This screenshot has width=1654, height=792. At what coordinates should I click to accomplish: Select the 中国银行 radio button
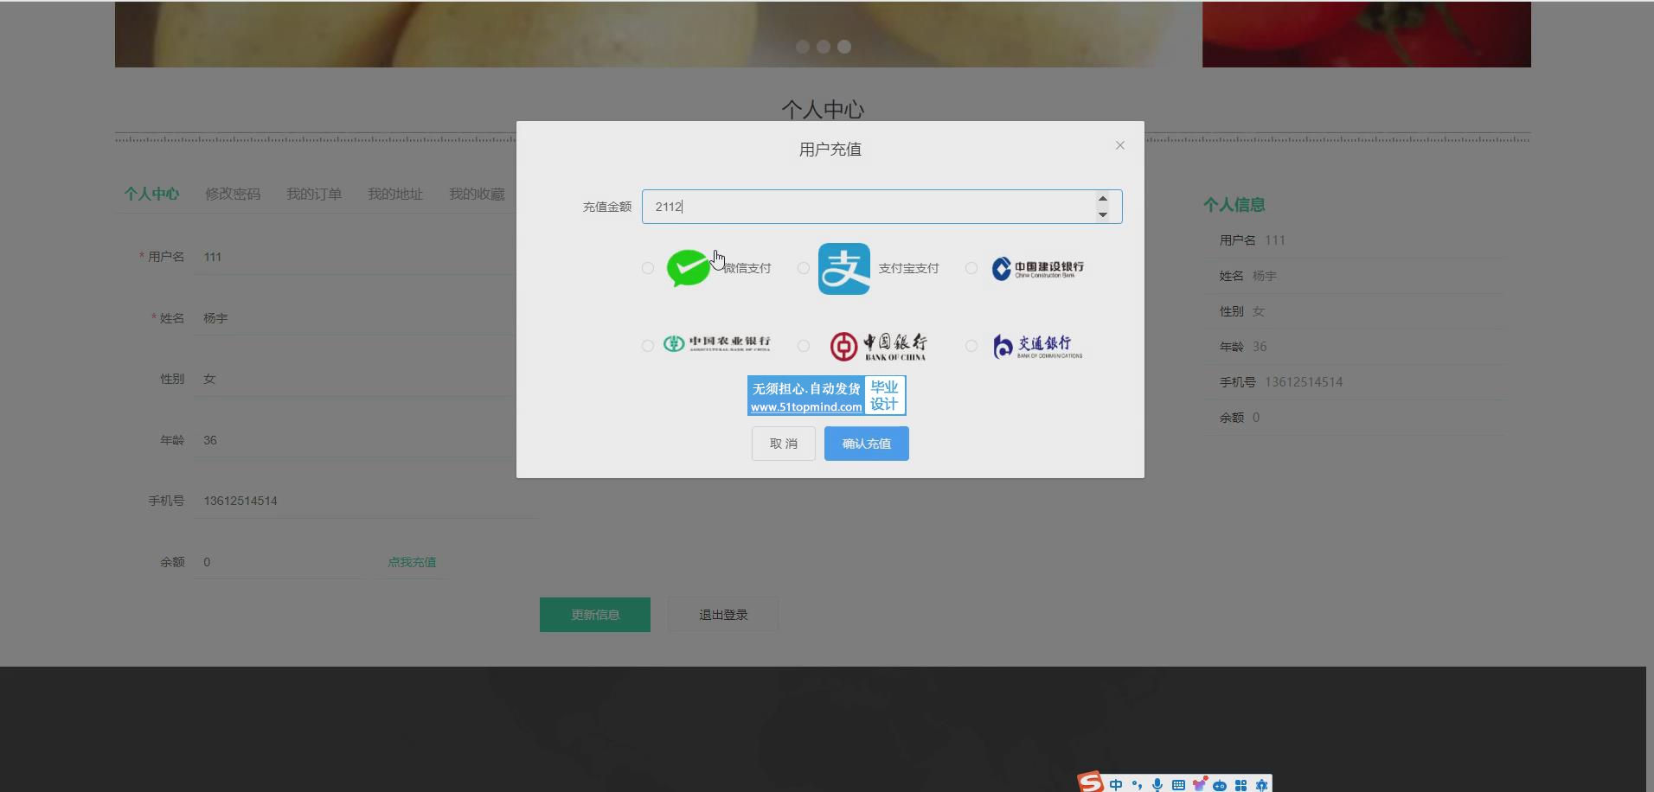point(804,346)
